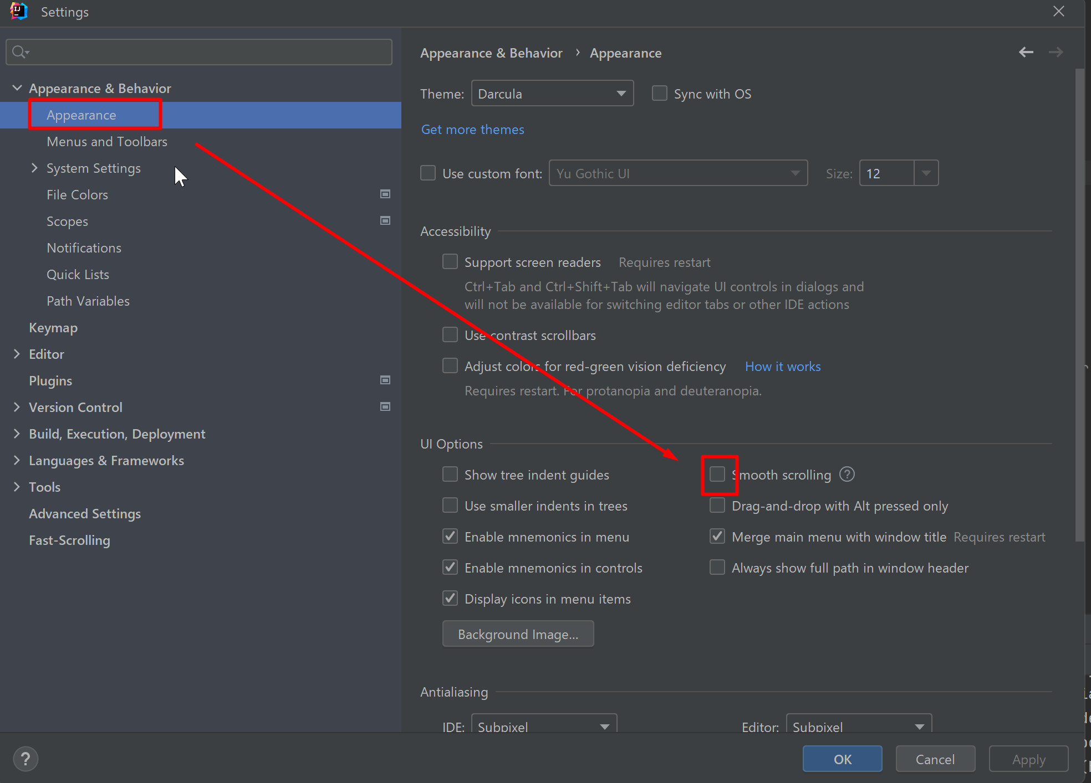Open the Get more themes link
The width and height of the screenshot is (1091, 783).
(x=472, y=129)
